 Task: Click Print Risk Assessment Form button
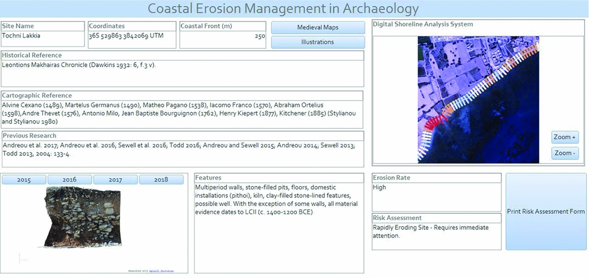pyautogui.click(x=546, y=212)
